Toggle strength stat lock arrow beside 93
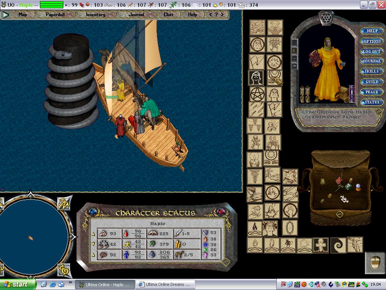Image resolution: width=386 pixels, height=290 pixels. [x=93, y=234]
